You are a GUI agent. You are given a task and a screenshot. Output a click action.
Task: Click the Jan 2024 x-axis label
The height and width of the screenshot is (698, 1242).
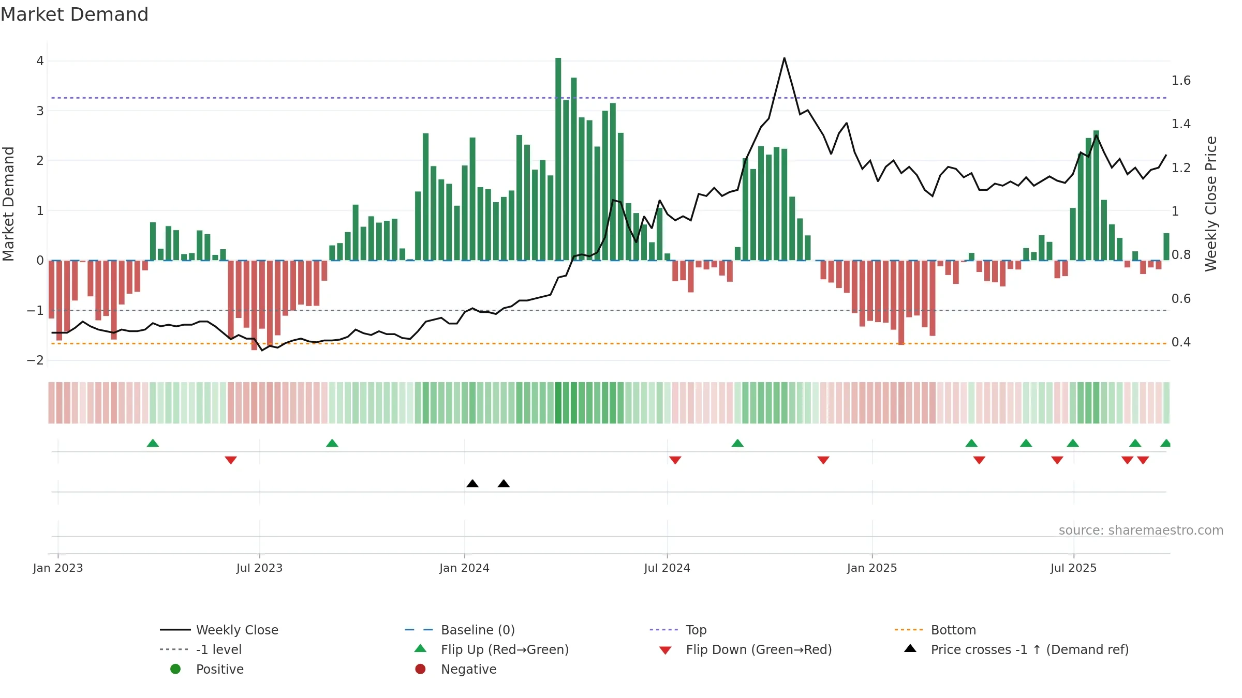pyautogui.click(x=464, y=568)
